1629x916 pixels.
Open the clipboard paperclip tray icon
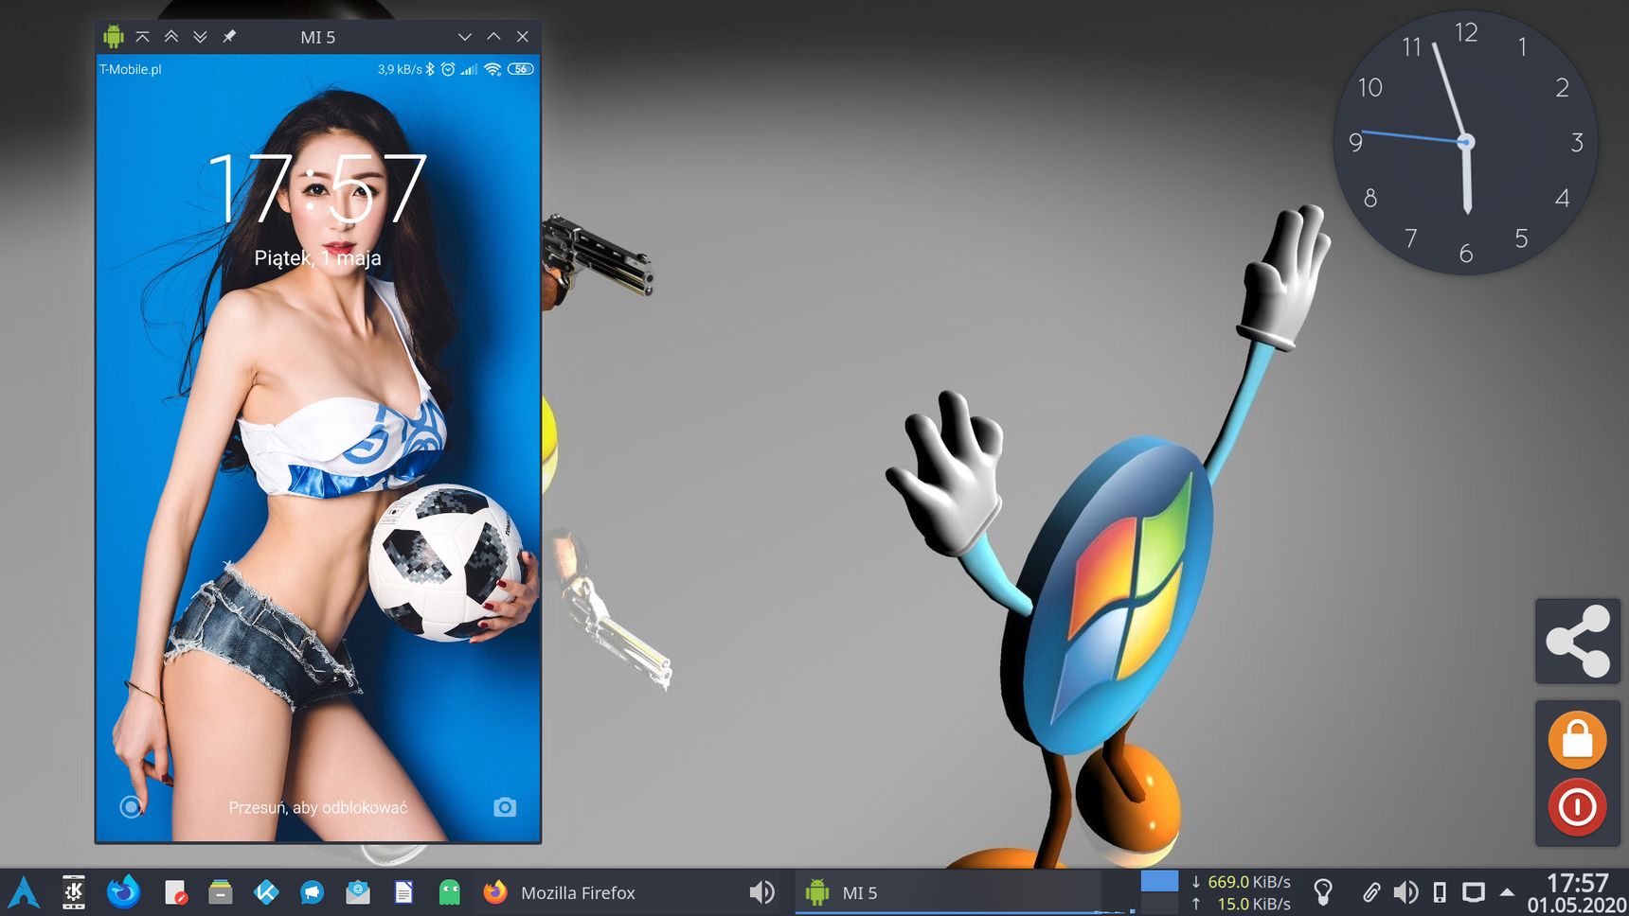pos(1371,892)
